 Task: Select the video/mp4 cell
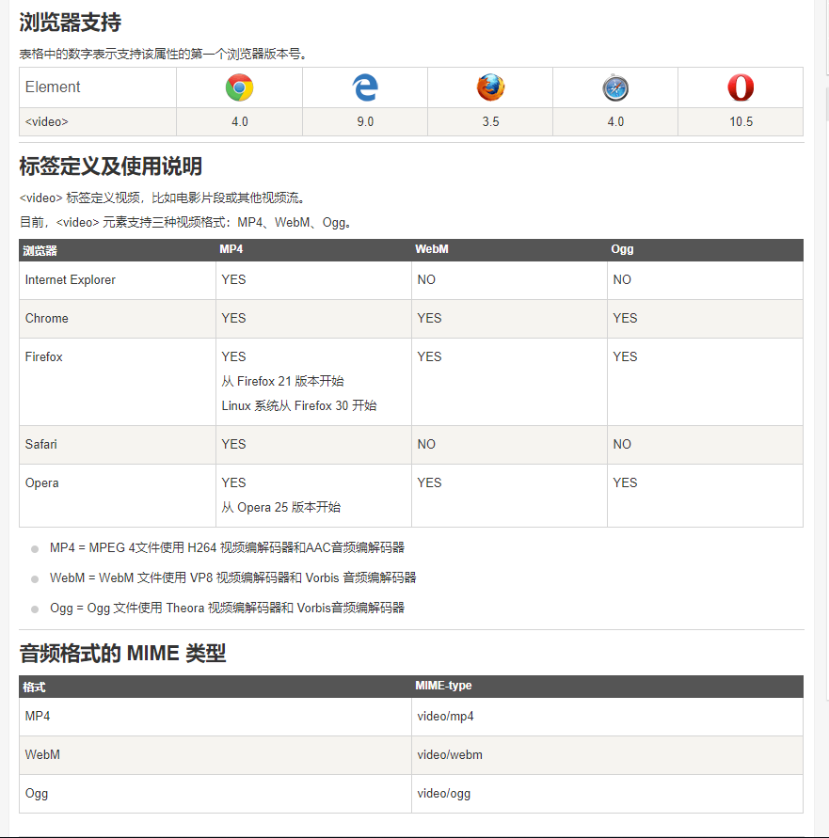click(607, 717)
